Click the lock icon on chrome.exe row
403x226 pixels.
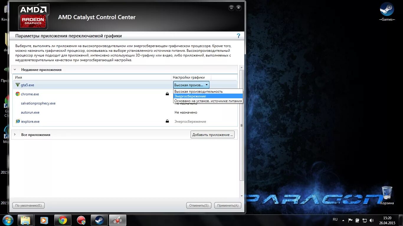[167, 94]
